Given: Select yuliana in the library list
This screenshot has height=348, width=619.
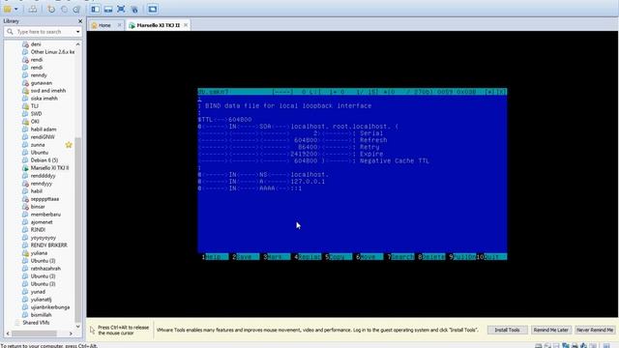Looking at the screenshot, I should [x=39, y=253].
